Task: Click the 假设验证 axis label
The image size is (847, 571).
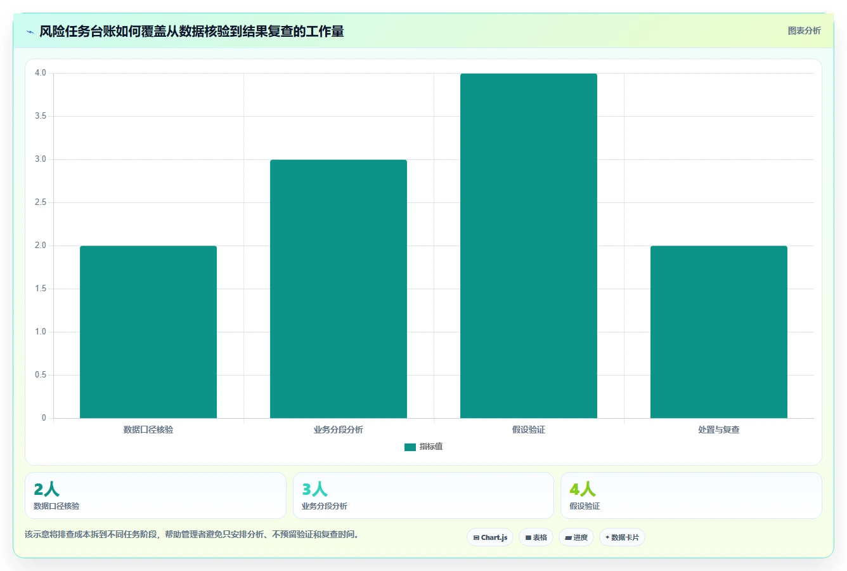Action: [x=529, y=430]
